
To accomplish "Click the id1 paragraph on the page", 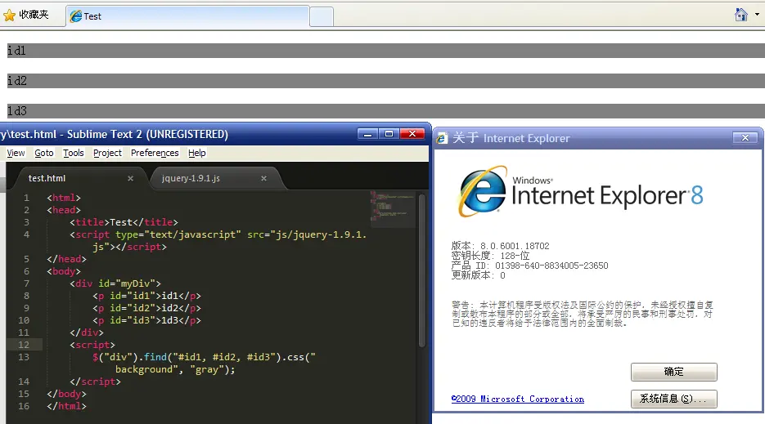I will [386, 51].
